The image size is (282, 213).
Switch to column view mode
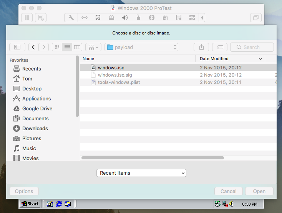click(77, 47)
